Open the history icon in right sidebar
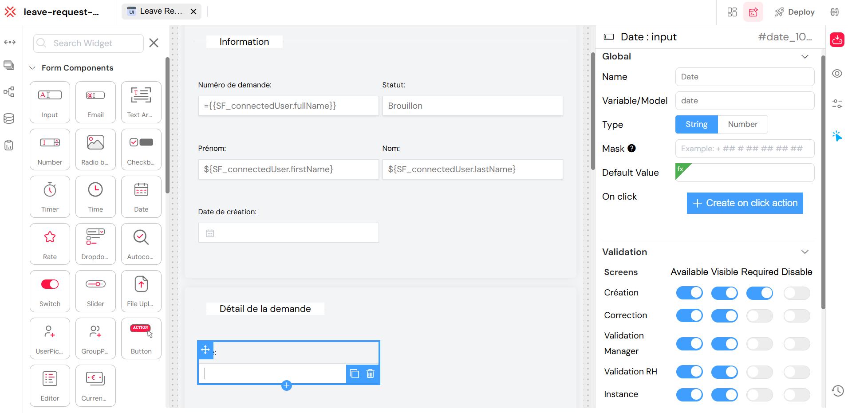This screenshot has width=848, height=413. tap(837, 391)
